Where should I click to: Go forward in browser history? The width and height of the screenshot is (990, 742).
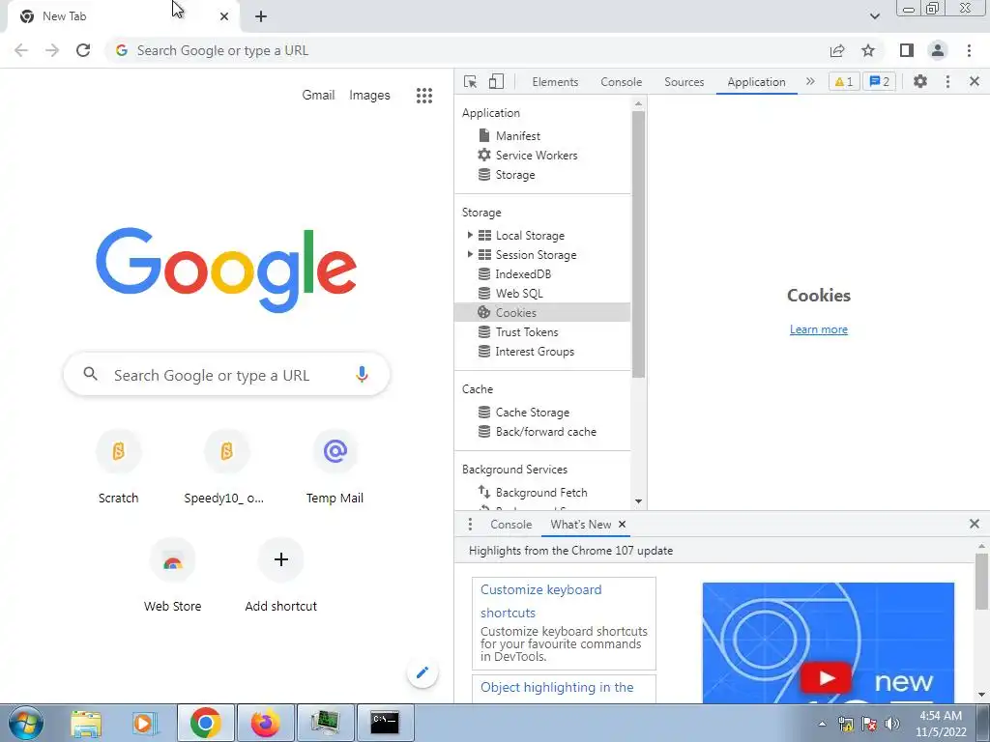click(x=52, y=50)
